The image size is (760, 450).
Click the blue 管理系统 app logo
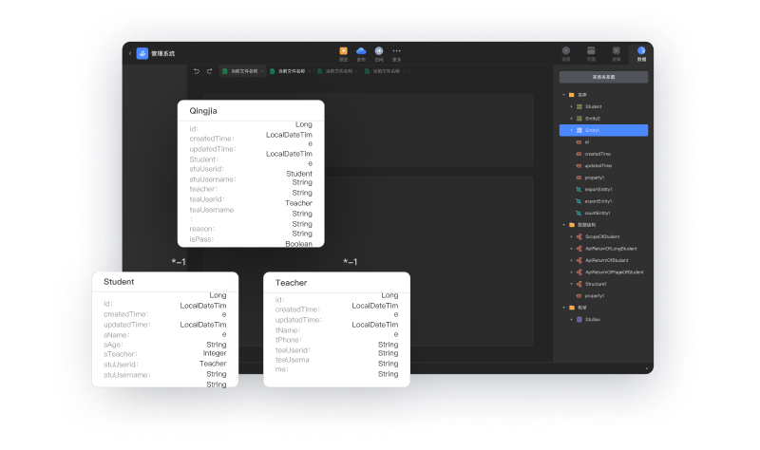pyautogui.click(x=142, y=53)
